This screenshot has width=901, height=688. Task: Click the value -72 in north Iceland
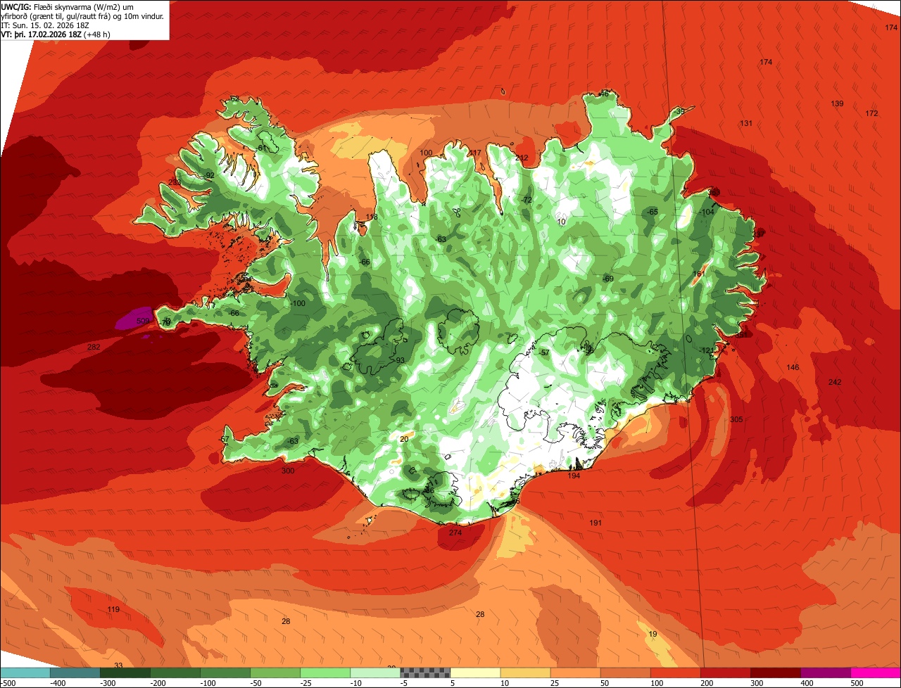(527, 200)
